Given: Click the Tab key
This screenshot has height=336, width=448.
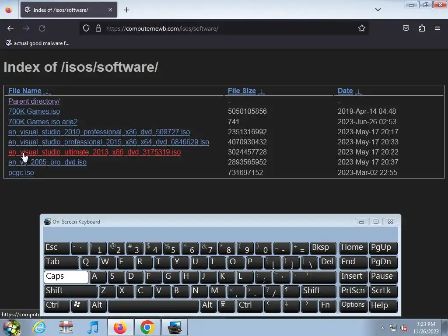Looking at the screenshot, I should [x=61, y=262].
